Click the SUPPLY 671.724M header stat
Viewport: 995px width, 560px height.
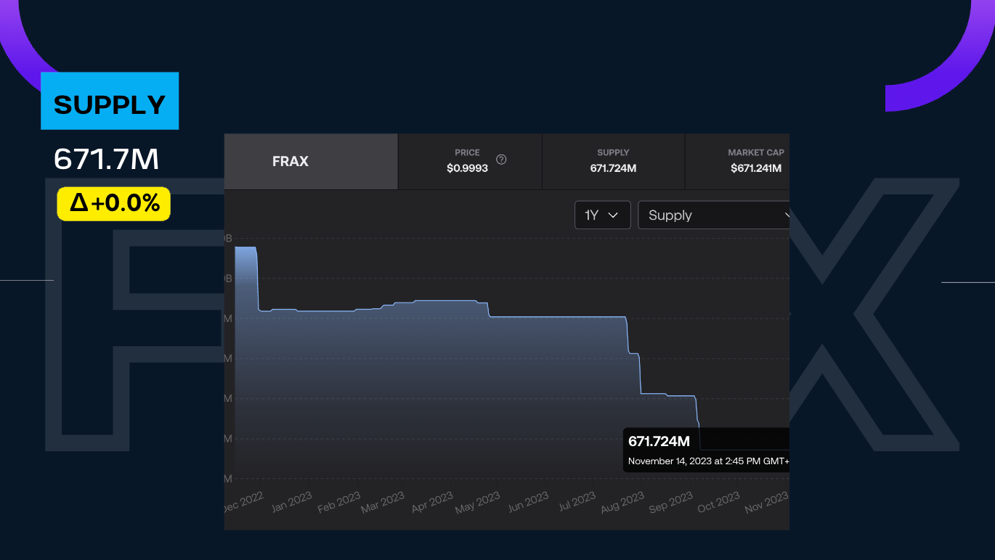click(x=613, y=161)
